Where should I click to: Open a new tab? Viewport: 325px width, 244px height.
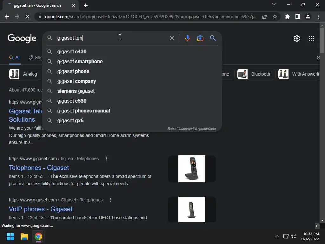pyautogui.click(x=86, y=5)
